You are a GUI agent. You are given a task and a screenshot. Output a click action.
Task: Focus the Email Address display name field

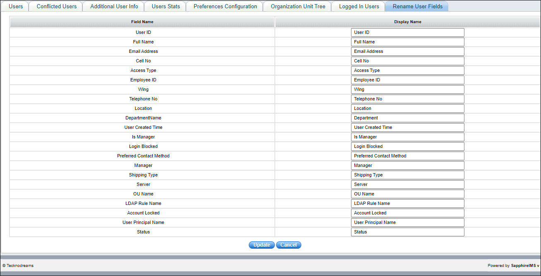[407, 51]
